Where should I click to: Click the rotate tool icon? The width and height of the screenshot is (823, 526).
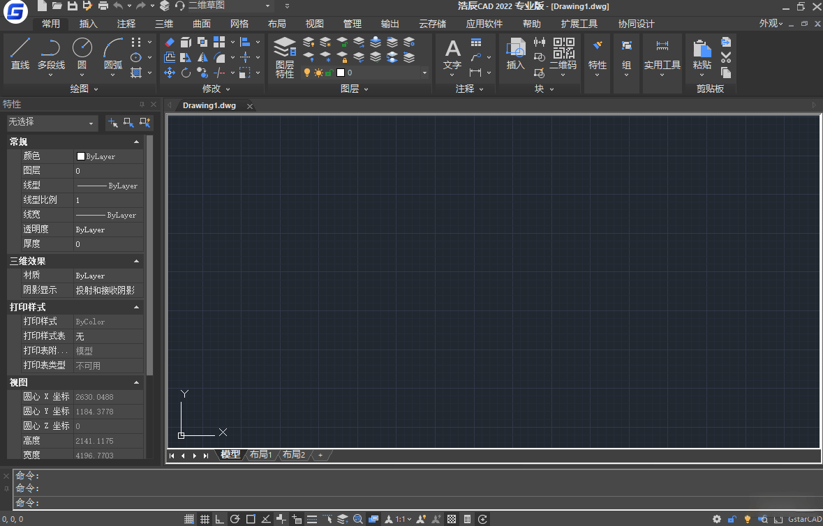tap(186, 73)
